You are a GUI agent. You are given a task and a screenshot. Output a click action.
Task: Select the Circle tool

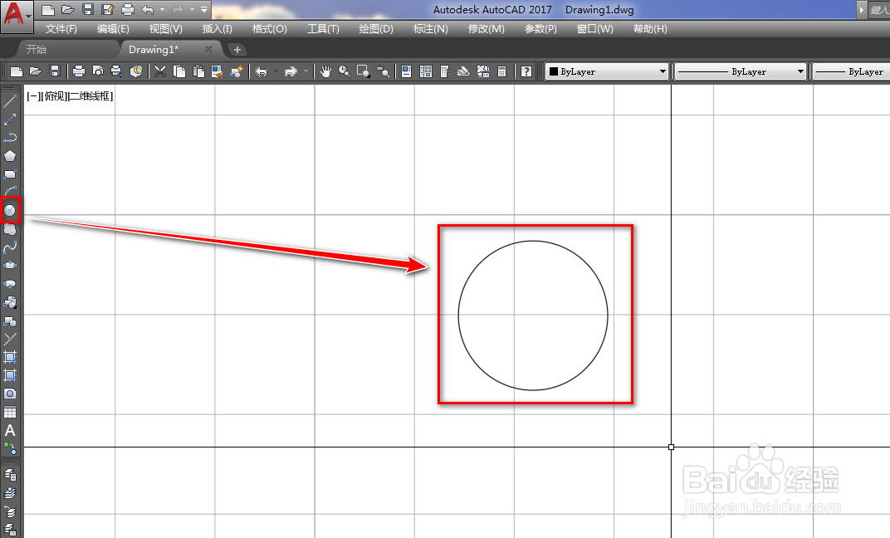click(10, 211)
